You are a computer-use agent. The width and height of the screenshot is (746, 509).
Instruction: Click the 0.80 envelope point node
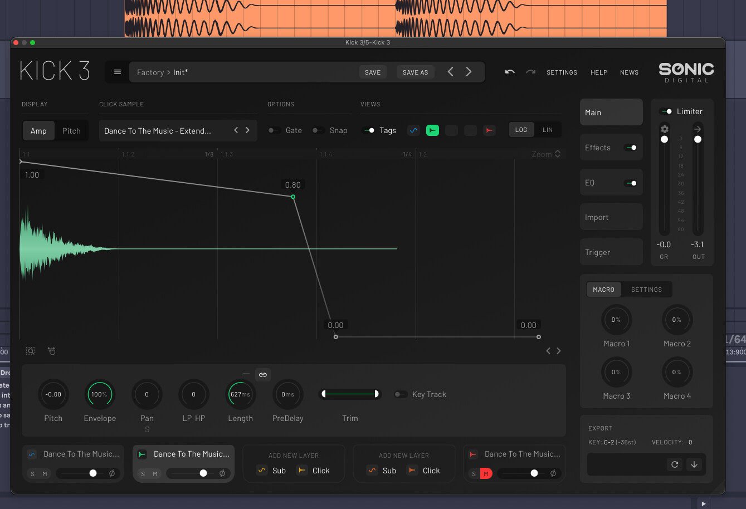tap(293, 197)
